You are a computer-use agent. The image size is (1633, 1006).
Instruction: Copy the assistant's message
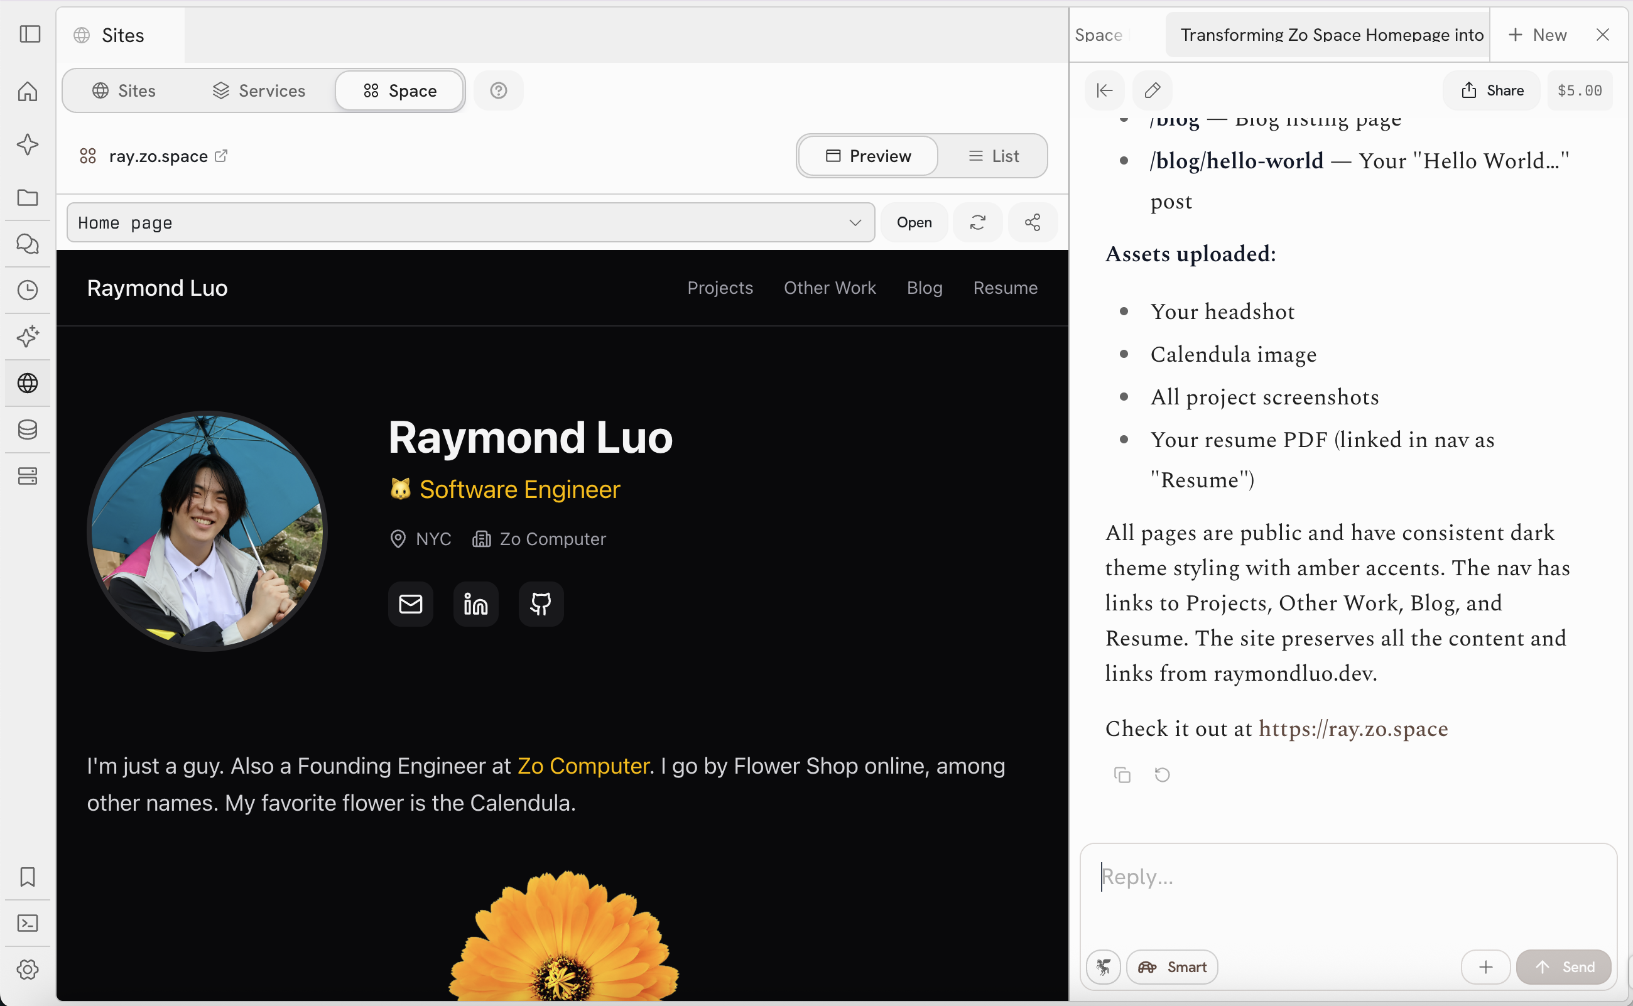pyautogui.click(x=1122, y=775)
